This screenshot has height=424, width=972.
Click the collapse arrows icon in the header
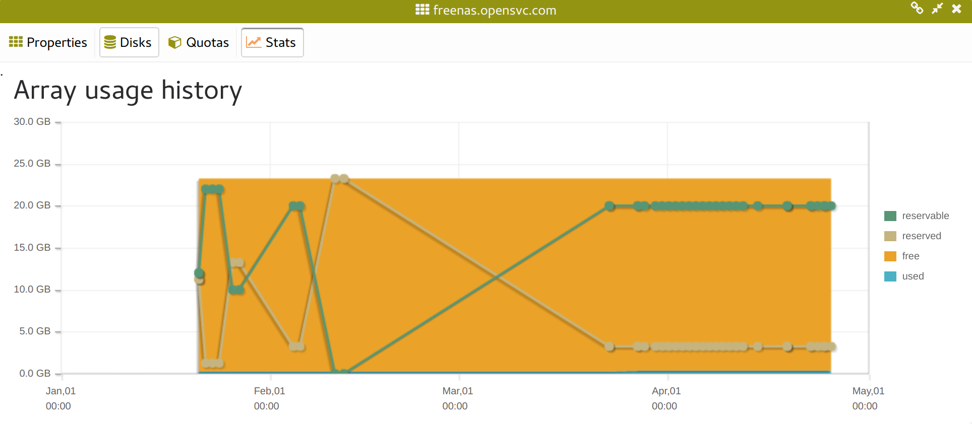937,9
